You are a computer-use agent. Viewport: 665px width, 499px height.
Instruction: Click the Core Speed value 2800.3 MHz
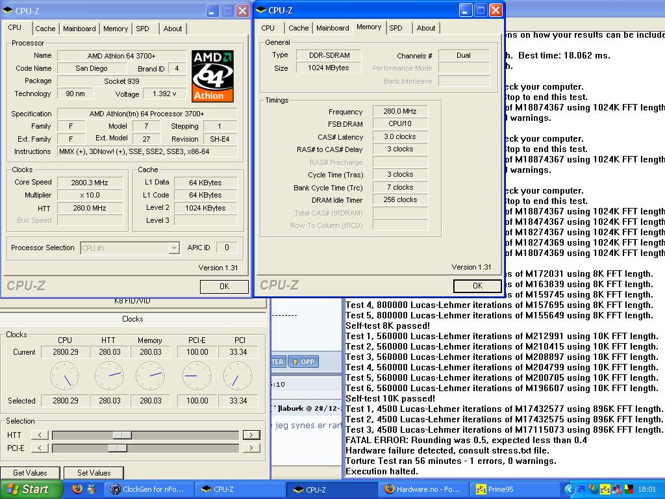click(90, 183)
